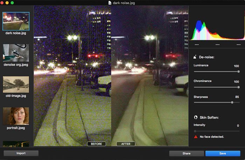The image size is (245, 160).
Task: Select the dark noise.jpg thumbnail
Action: point(16,21)
